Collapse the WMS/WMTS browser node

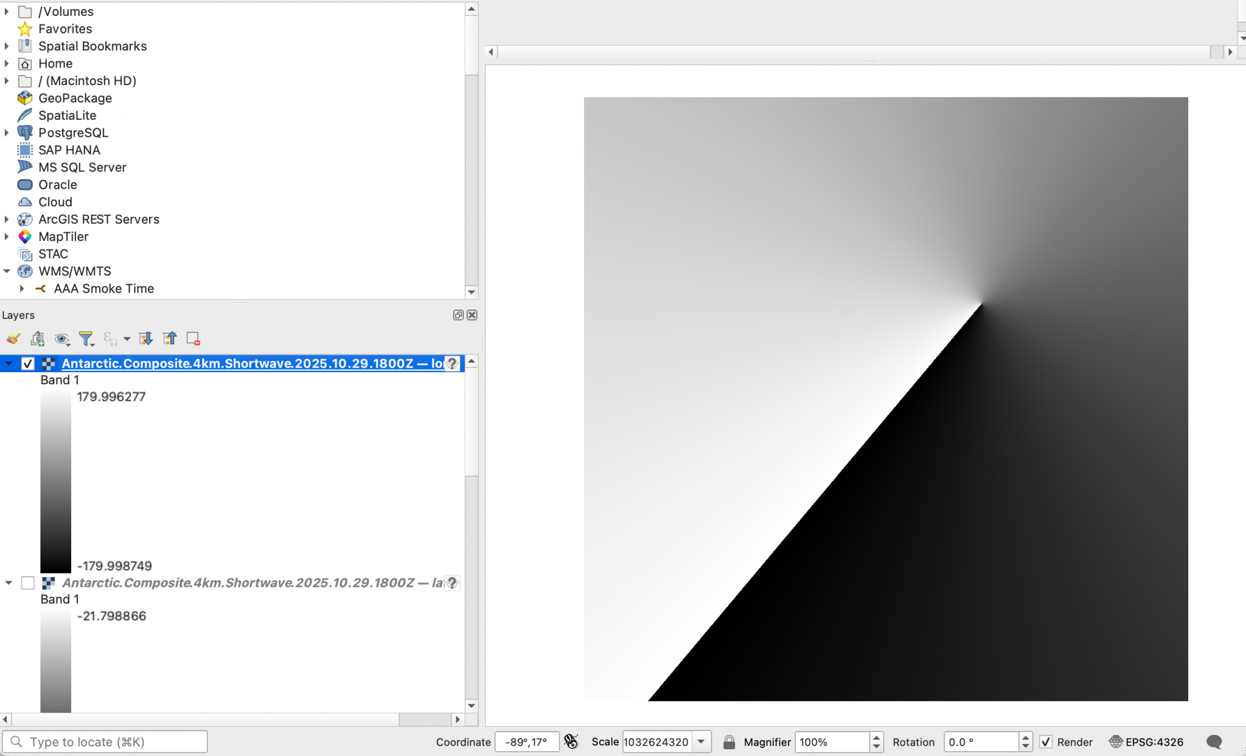7,271
